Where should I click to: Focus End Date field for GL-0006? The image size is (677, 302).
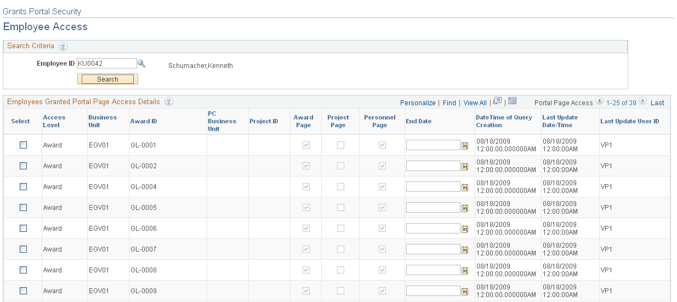coord(433,228)
